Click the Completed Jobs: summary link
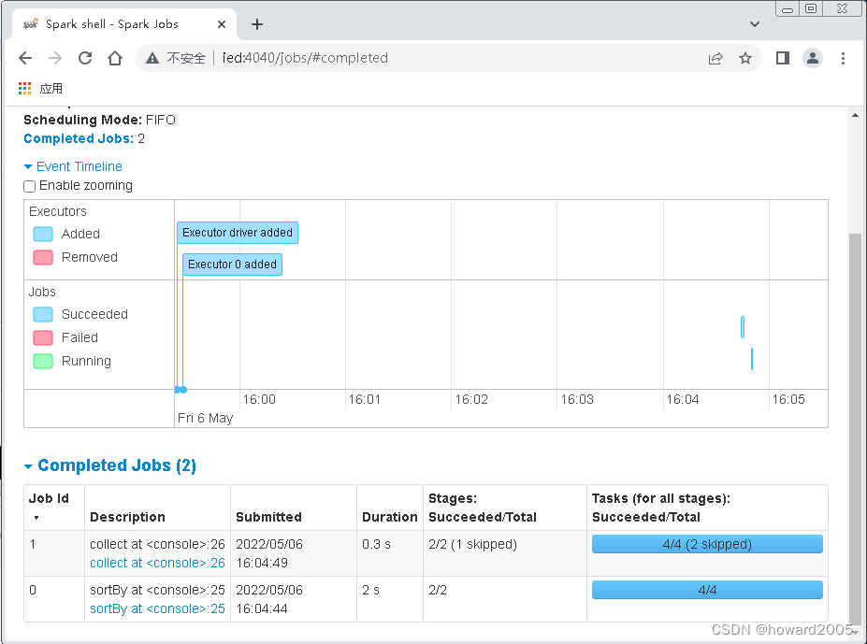Viewport: 867px width, 644px height. pos(79,138)
